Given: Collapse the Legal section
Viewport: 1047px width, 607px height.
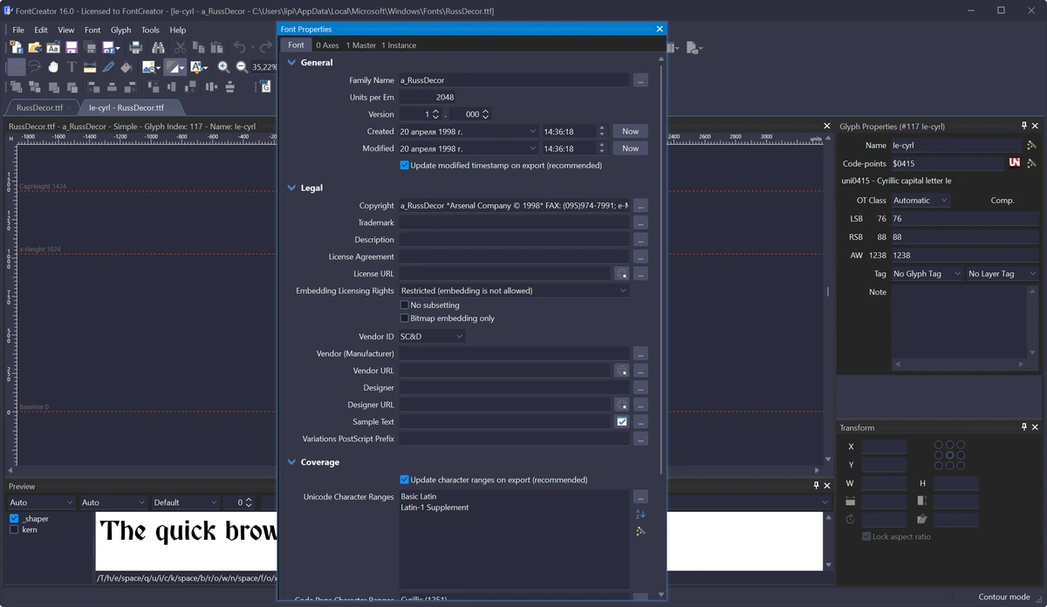Looking at the screenshot, I should pyautogui.click(x=292, y=188).
